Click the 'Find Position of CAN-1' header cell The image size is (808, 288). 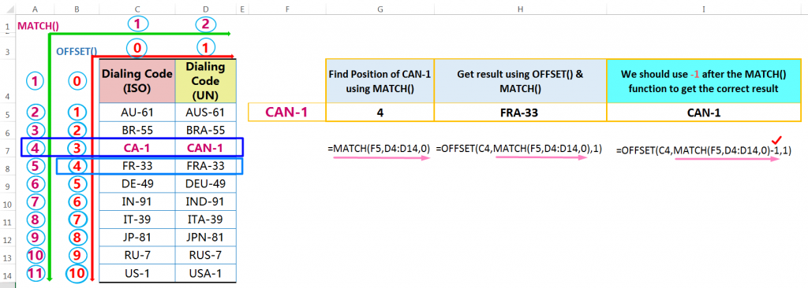click(380, 81)
